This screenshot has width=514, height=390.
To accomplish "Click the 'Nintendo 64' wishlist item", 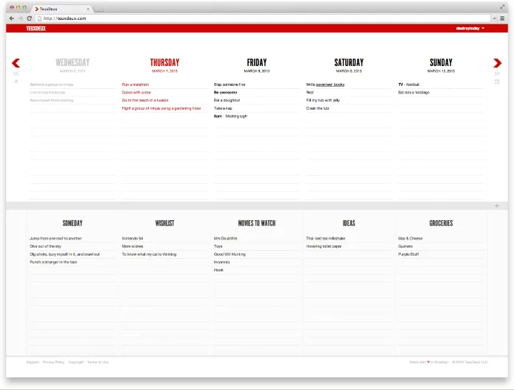I will (133, 238).
